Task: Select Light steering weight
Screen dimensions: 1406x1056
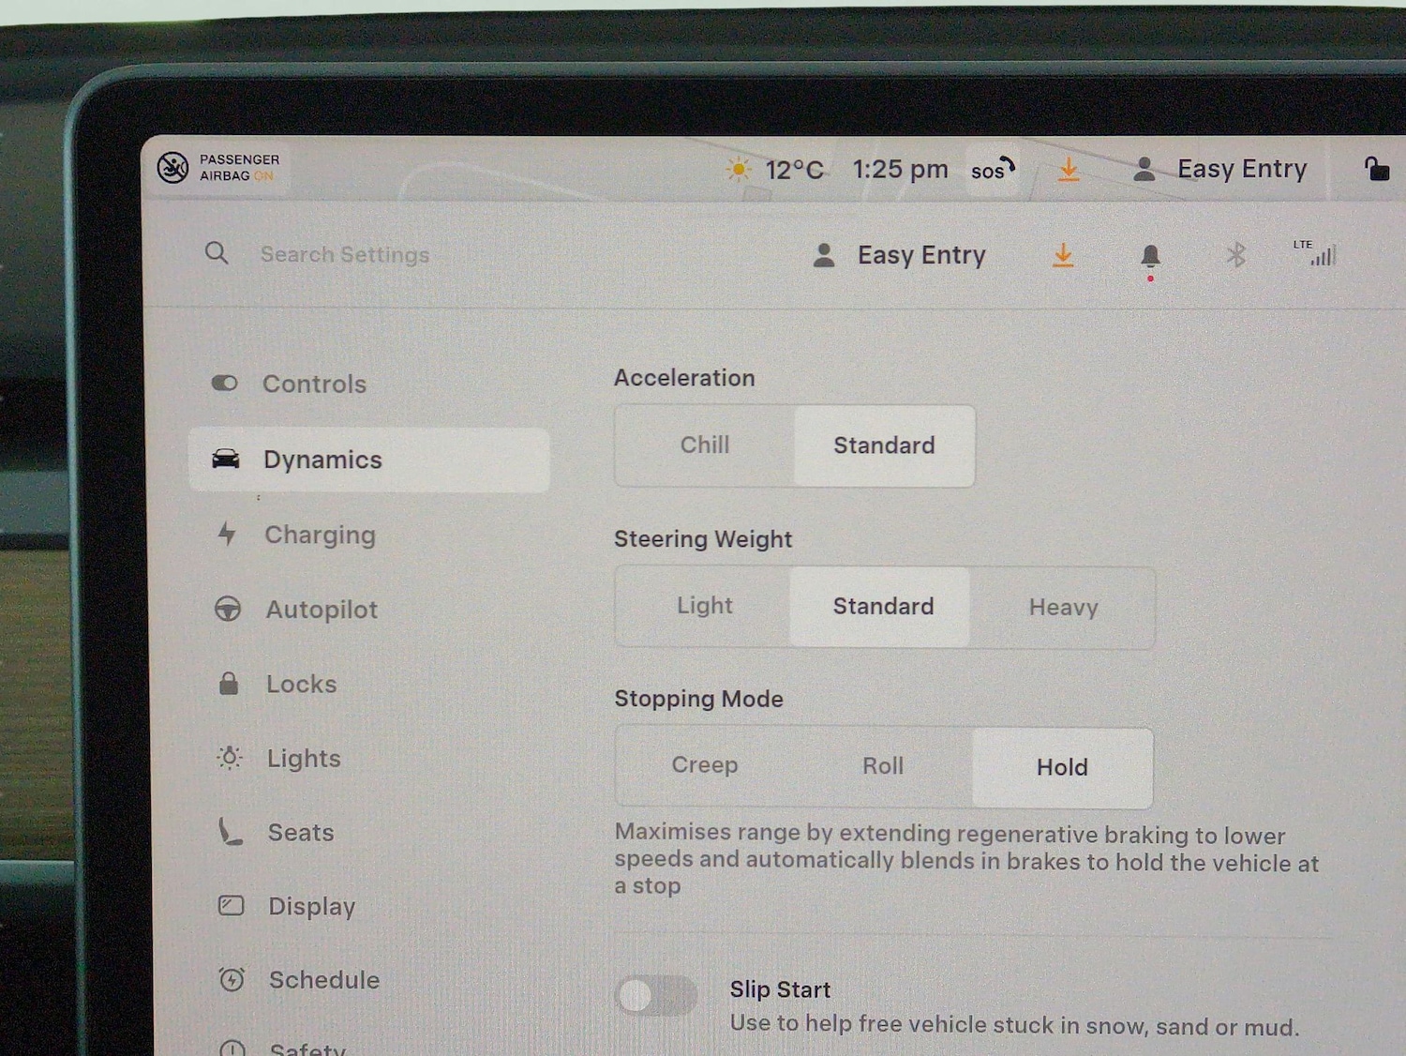Action: (705, 607)
